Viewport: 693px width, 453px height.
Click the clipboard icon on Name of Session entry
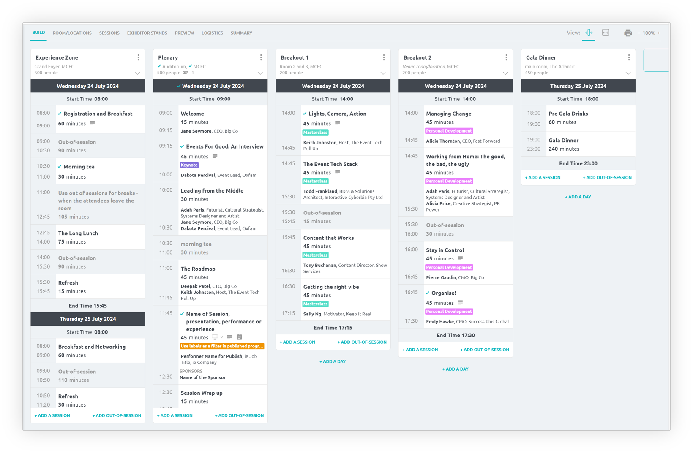[x=239, y=337]
